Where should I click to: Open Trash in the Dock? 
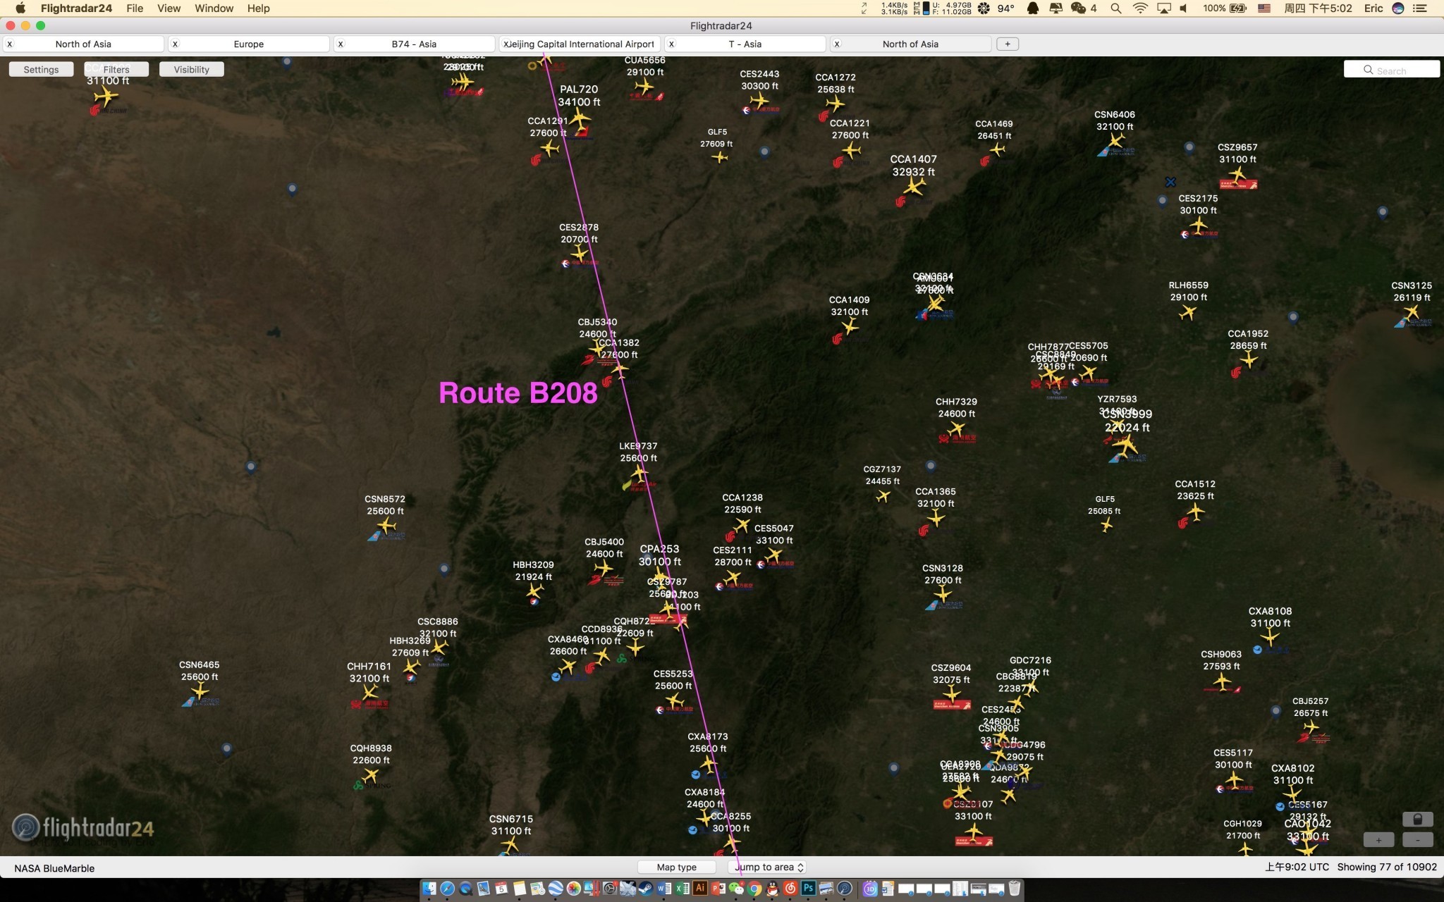point(1015,888)
